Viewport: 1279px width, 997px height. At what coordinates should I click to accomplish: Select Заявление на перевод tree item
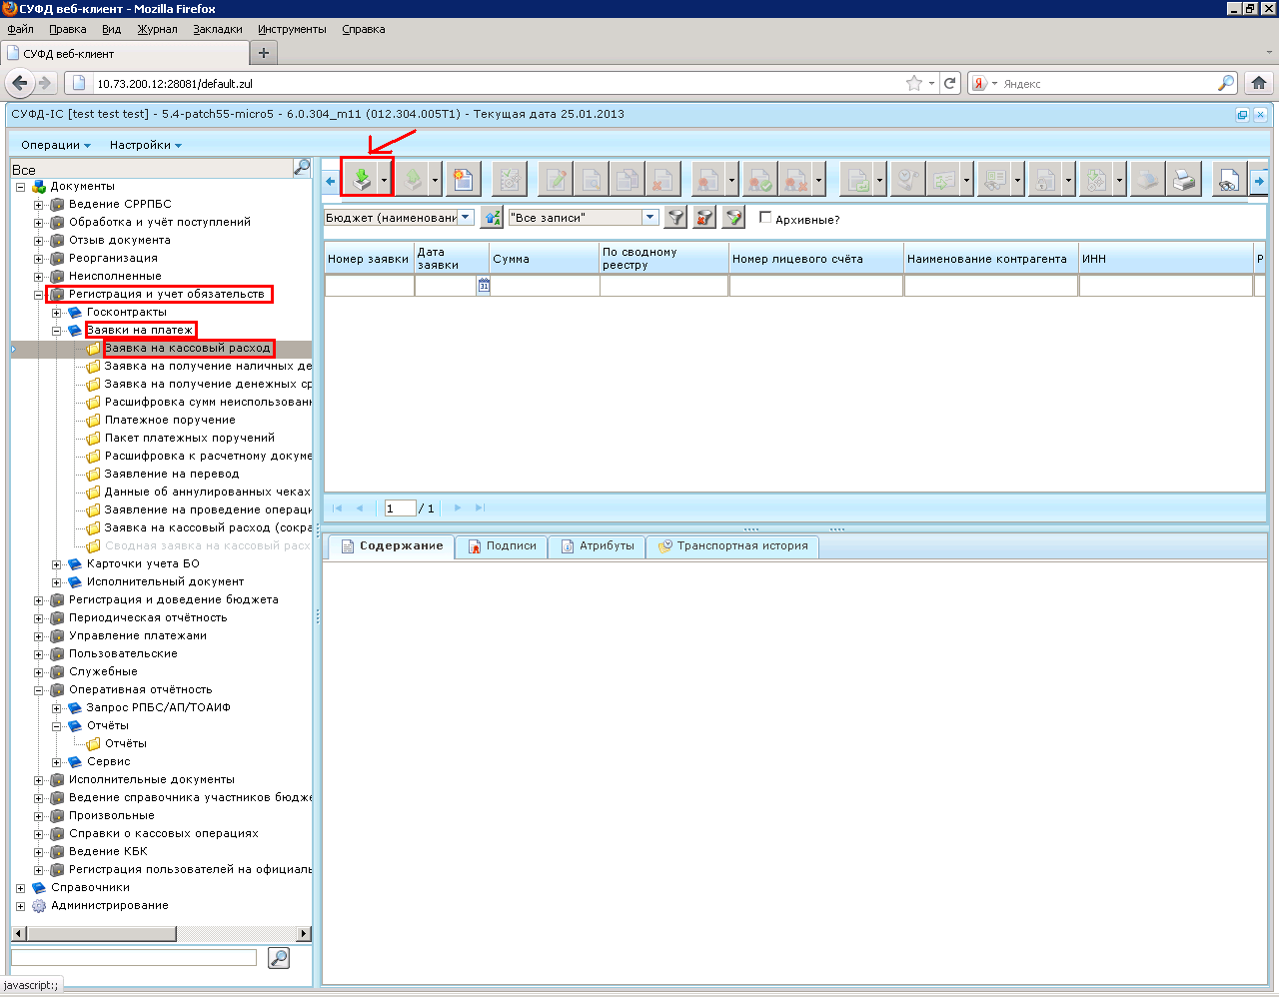click(x=172, y=475)
